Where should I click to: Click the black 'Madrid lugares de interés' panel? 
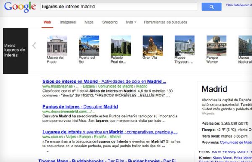click(16, 51)
